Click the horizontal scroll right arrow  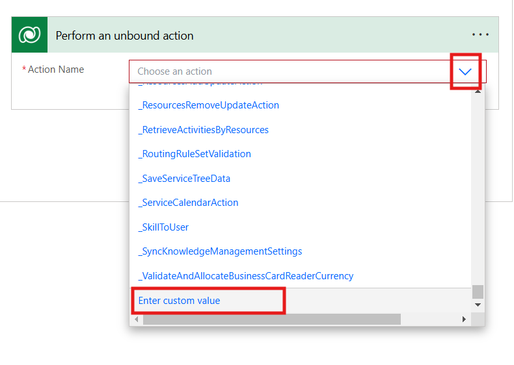(x=464, y=320)
